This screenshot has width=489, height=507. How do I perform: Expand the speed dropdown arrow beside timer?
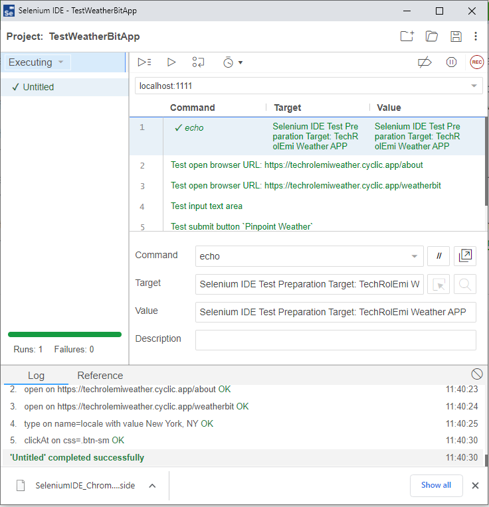click(x=241, y=62)
